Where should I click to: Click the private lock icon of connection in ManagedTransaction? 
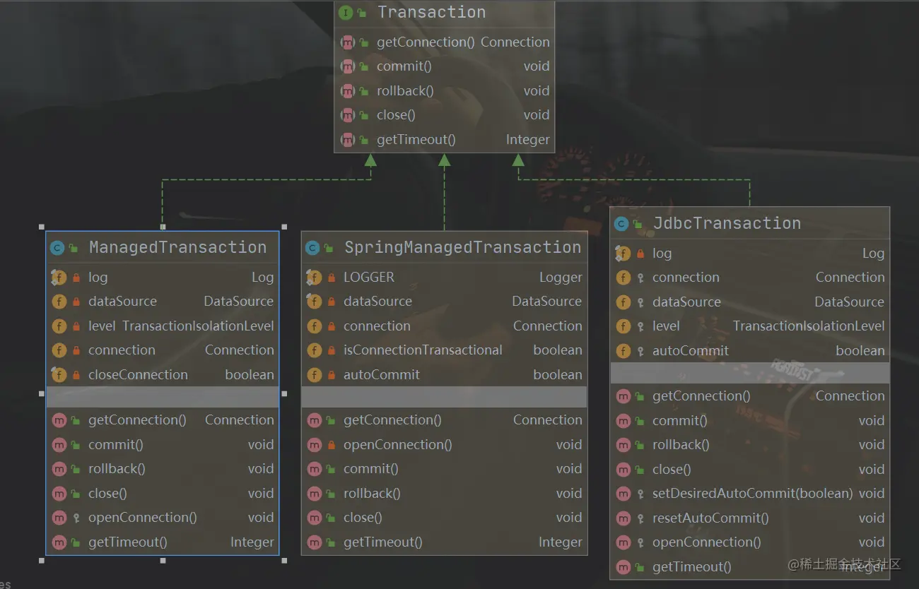[x=76, y=350]
